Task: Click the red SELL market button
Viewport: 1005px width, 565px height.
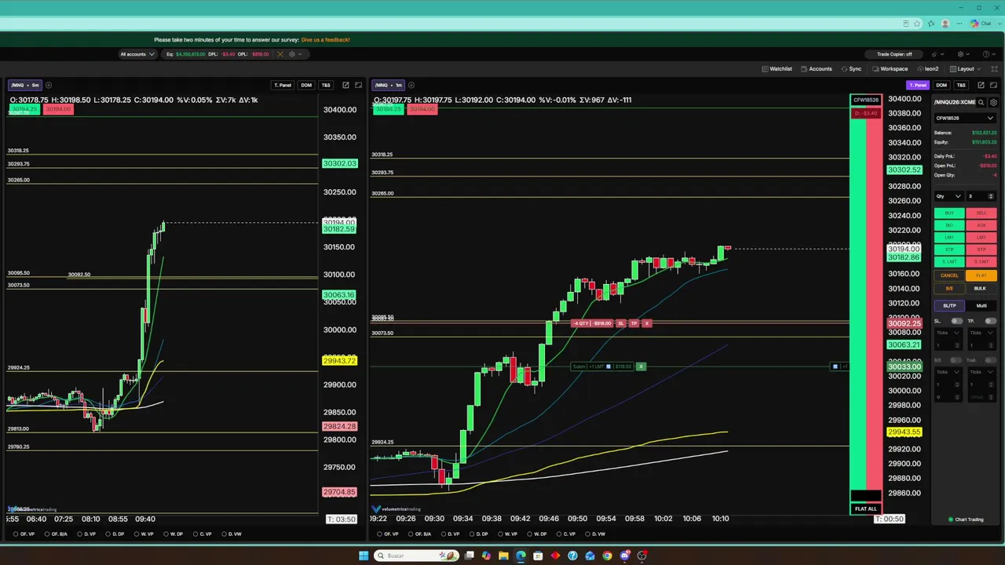Action: pos(981,213)
